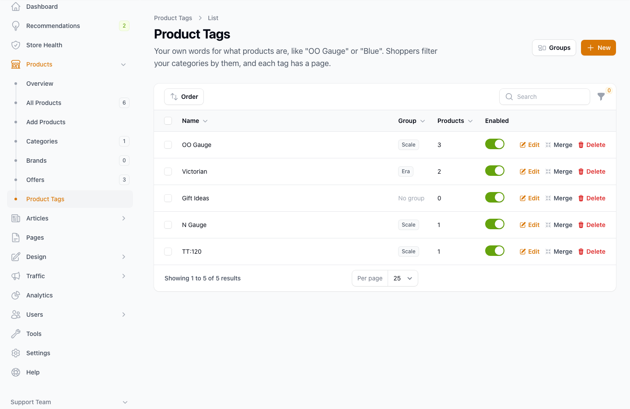Switch off Gift Ideas enabled toggle

coord(495,197)
